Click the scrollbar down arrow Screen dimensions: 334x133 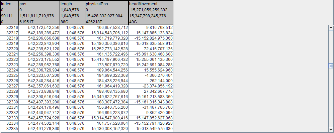click(331, 129)
